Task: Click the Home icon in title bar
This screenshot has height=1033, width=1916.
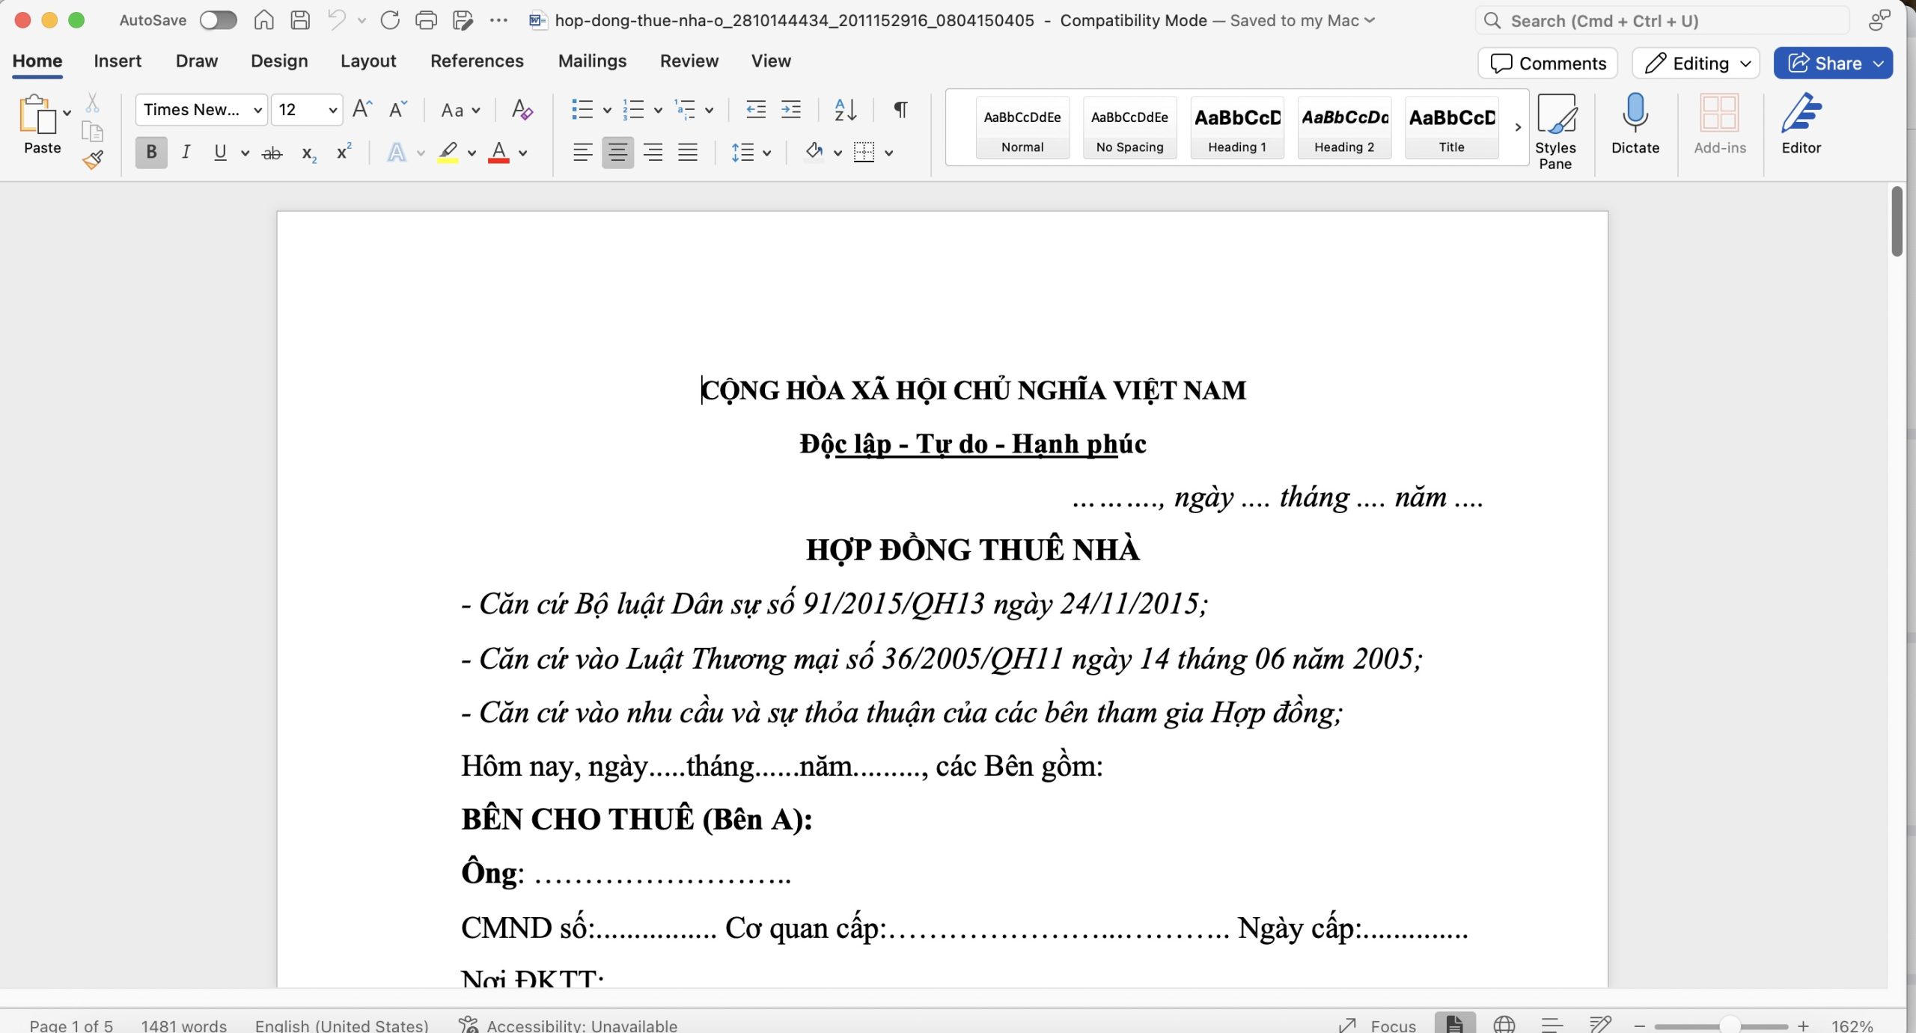Action: click(263, 20)
